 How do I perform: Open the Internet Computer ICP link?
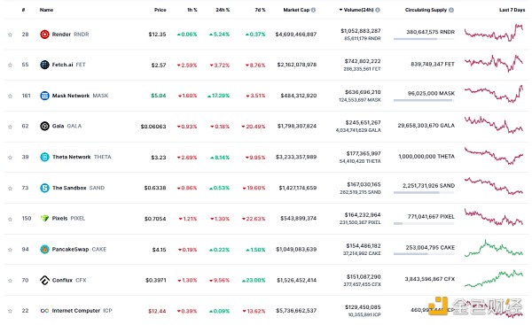pos(82,311)
